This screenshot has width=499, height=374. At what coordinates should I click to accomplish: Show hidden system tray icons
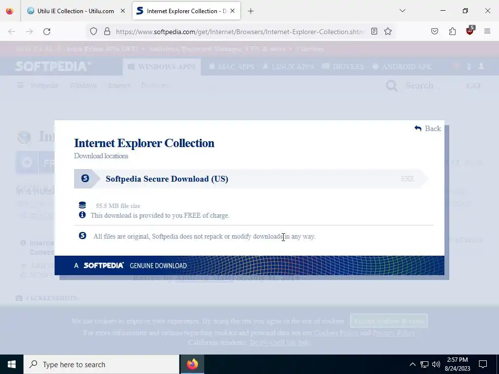[x=412, y=364]
